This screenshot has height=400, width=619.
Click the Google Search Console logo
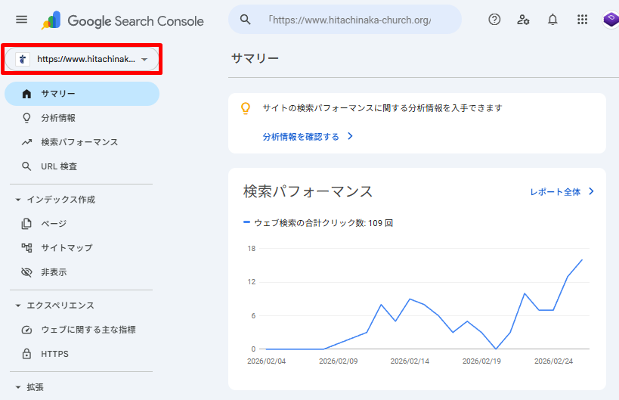pyautogui.click(x=122, y=20)
